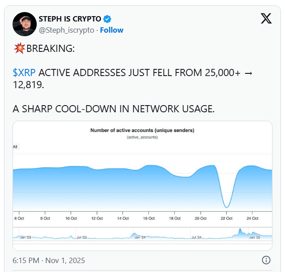Click the chart title Number of active accounts
Image resolution: width=285 pixels, height=272 pixels.
(x=142, y=130)
